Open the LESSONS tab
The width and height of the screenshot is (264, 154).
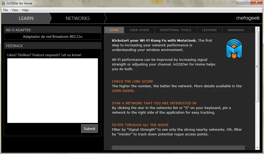[209, 30]
